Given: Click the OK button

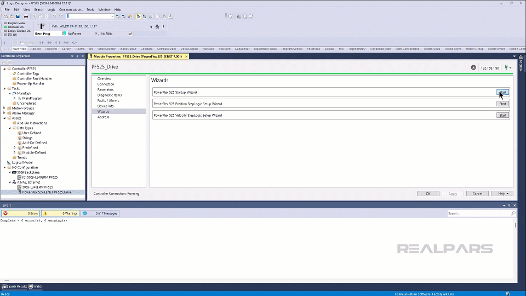Looking at the screenshot, I should click(428, 193).
